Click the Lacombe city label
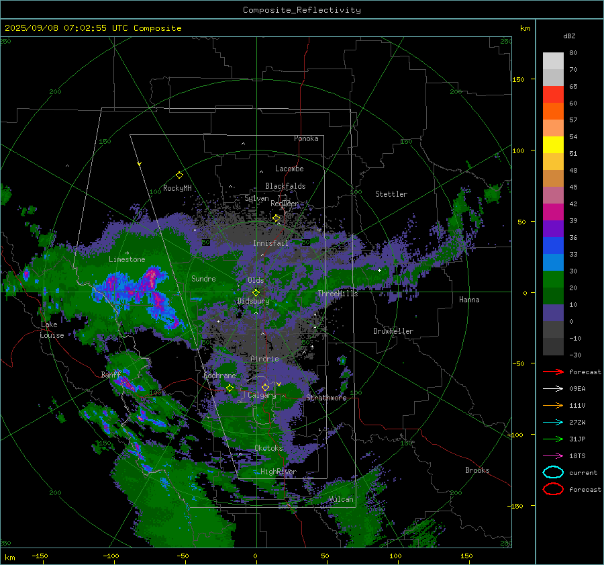 pyautogui.click(x=289, y=169)
